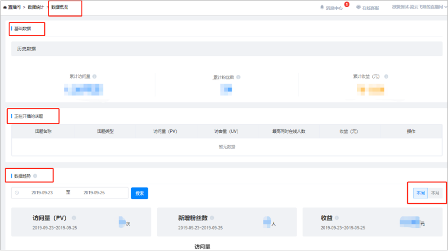Switch trend range to 本周
The image size is (448, 251).
tap(420, 193)
